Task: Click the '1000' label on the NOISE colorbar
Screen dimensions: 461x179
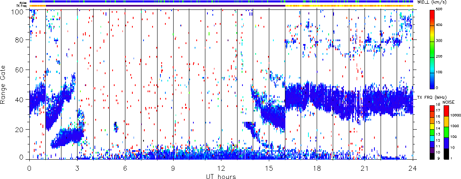Action: pos(454,126)
